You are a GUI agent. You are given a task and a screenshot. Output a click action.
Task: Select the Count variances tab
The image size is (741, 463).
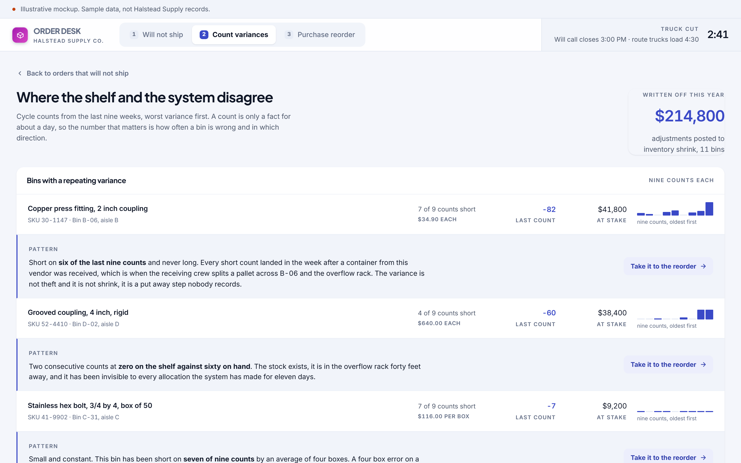pos(234,35)
